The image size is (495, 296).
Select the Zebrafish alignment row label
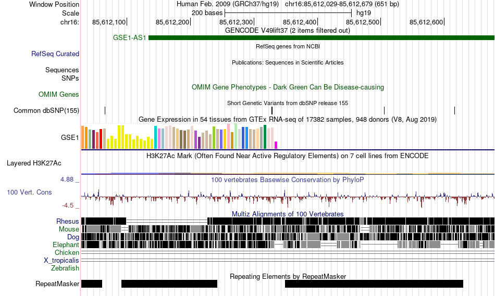pos(65,268)
